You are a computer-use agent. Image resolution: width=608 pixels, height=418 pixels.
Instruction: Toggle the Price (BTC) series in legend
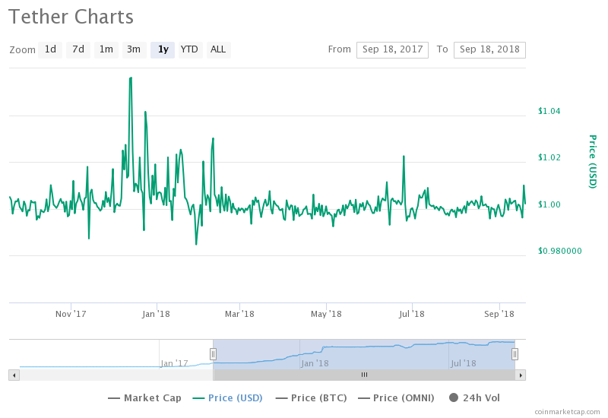click(311, 397)
